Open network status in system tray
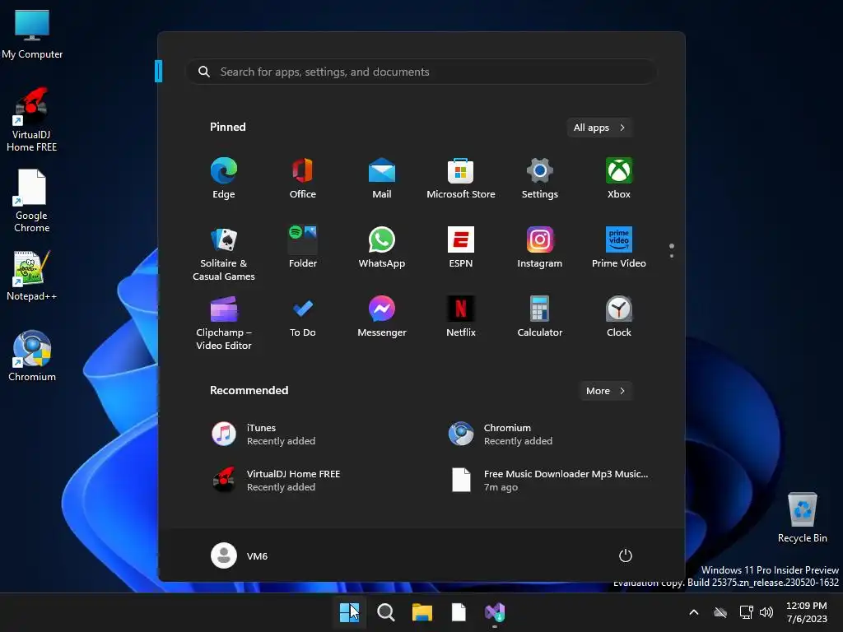This screenshot has width=843, height=632. coord(746,612)
